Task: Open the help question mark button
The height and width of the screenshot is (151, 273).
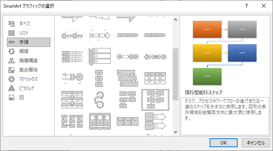Action: (x=246, y=6)
